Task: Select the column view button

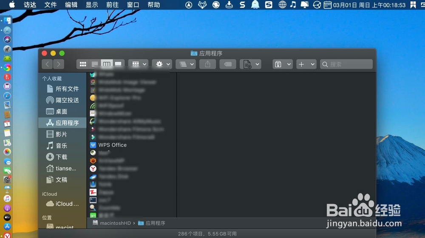Action: click(x=107, y=64)
